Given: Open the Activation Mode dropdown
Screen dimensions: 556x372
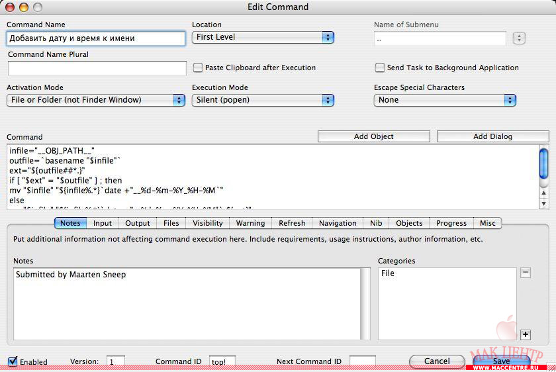Looking at the screenshot, I should click(96, 100).
